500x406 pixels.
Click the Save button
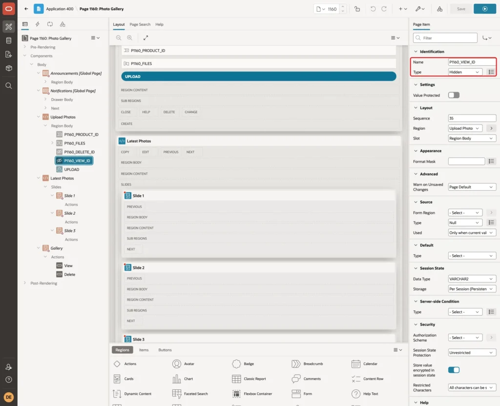coord(461,9)
